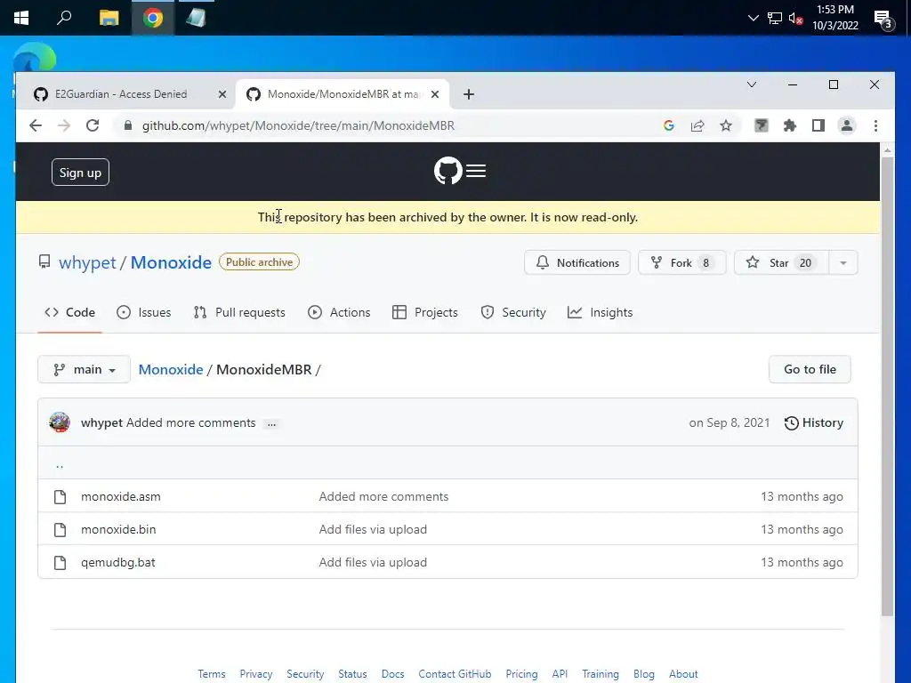Close the E2Guardian tab
911x683 pixels.
222,94
